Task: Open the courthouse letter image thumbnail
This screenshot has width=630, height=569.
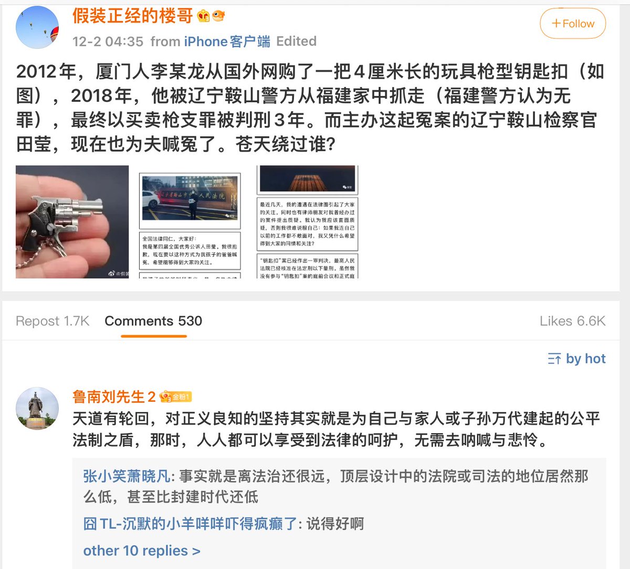Action: point(190,222)
